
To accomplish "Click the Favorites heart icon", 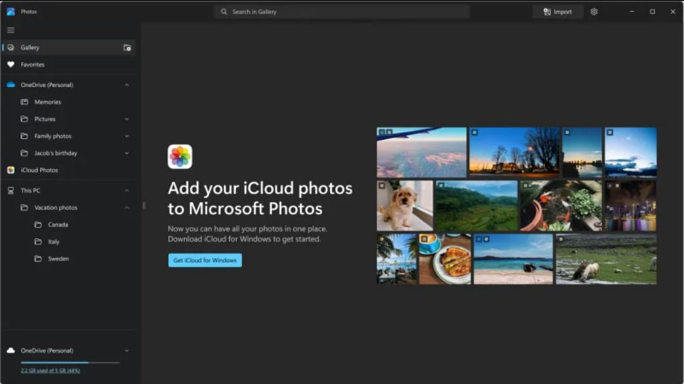I will coord(11,65).
